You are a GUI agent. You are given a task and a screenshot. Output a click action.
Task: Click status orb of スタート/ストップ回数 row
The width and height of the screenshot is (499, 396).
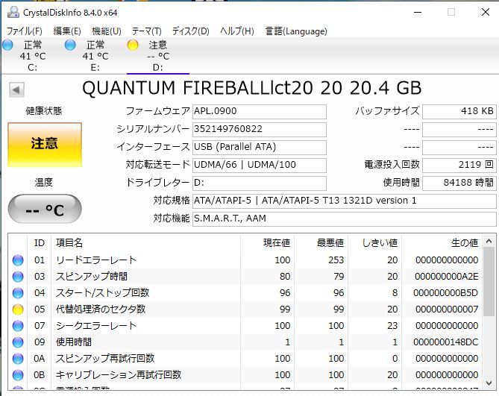(x=18, y=293)
